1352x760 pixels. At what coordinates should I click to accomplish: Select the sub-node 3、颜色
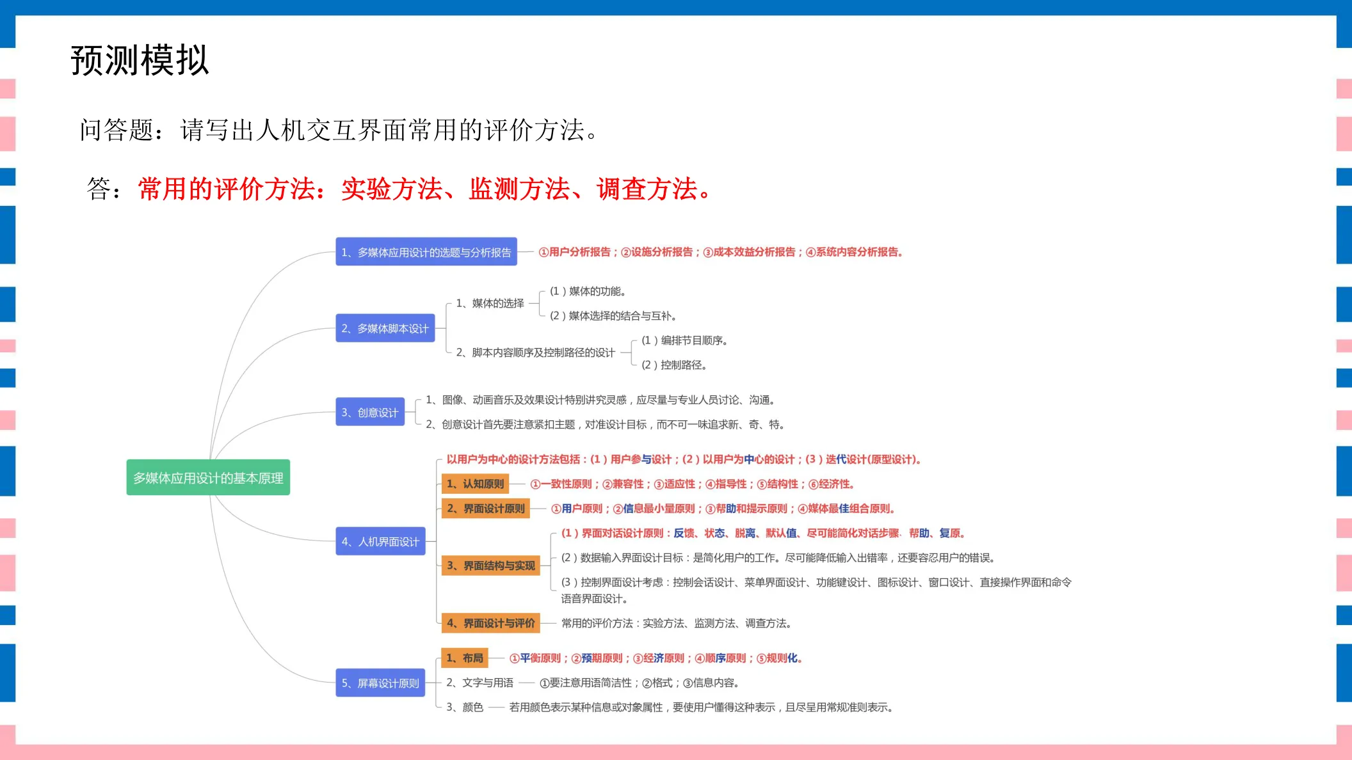465,707
